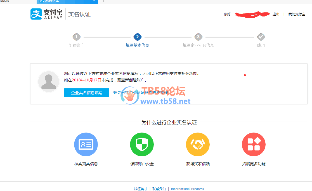Click the red 拓展更多功能 apps icon
Image resolution: width=312 pixels, height=191 pixels.
254,145
